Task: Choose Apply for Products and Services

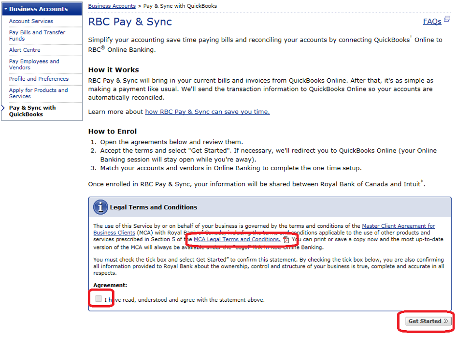Action: click(x=39, y=93)
